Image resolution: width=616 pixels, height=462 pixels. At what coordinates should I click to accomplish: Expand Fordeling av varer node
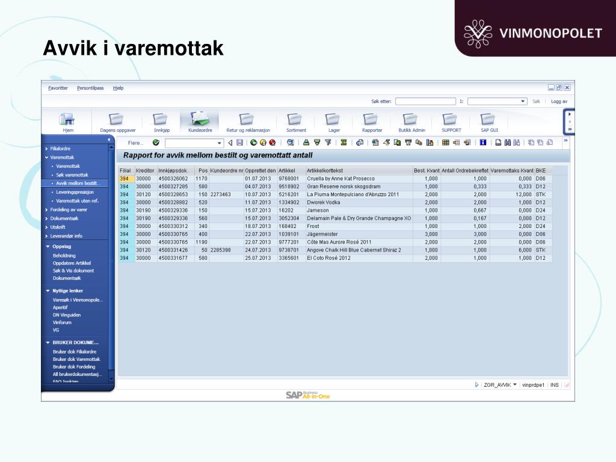pos(46,210)
